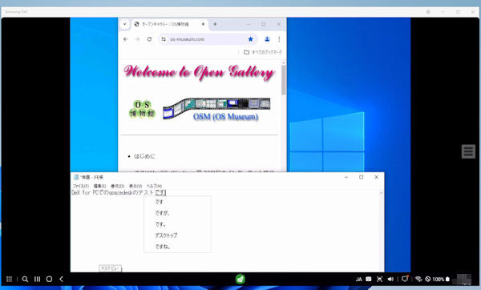Open the ファイル menu in Notepad
481x290 pixels.
click(x=81, y=186)
